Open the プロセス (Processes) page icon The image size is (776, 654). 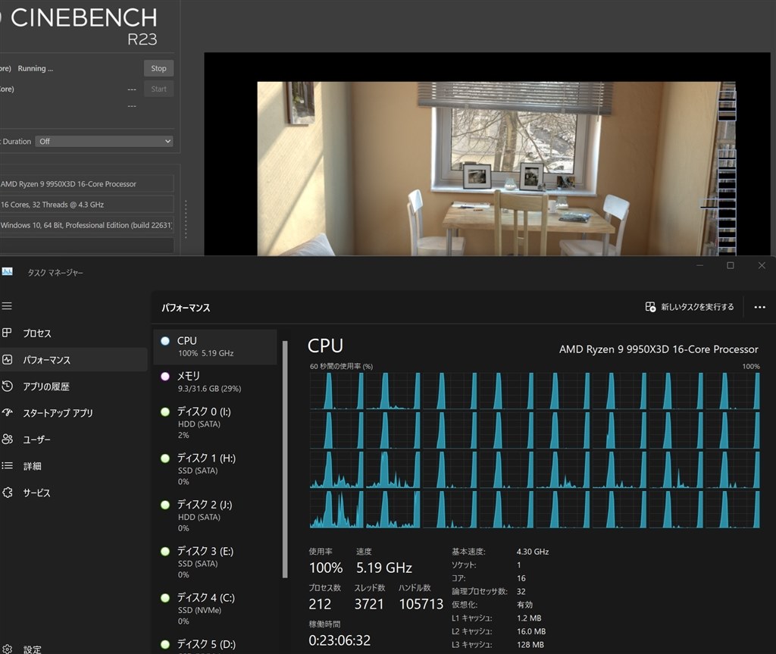point(7,333)
